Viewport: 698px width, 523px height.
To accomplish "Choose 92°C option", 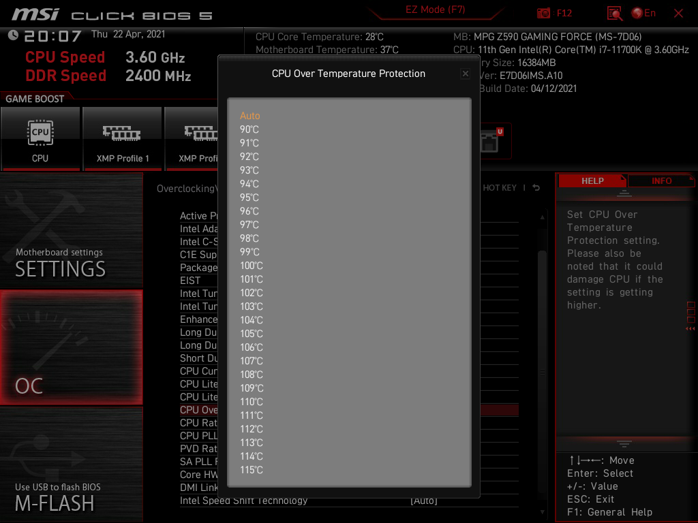I will point(249,157).
